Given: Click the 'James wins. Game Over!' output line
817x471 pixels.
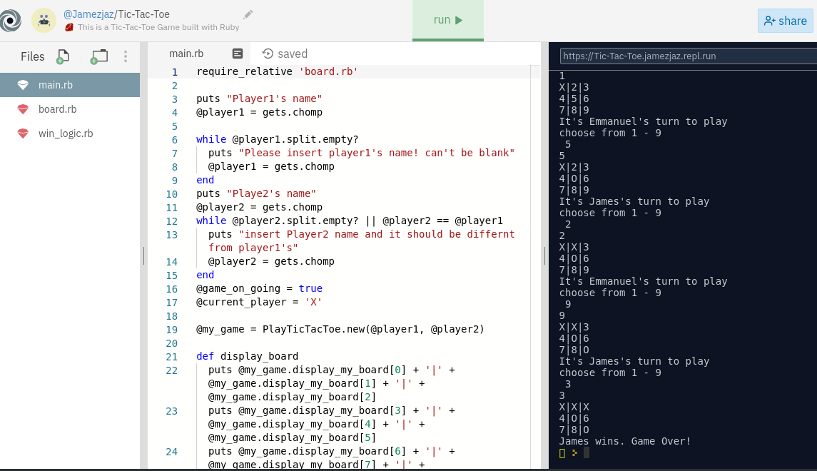Looking at the screenshot, I should [x=625, y=441].
